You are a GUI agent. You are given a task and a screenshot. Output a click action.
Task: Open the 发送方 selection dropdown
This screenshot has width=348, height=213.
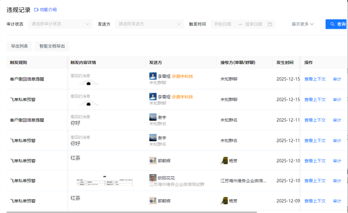click(x=149, y=24)
